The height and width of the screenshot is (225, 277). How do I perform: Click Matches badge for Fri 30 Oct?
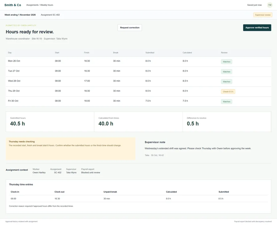coord(227,102)
